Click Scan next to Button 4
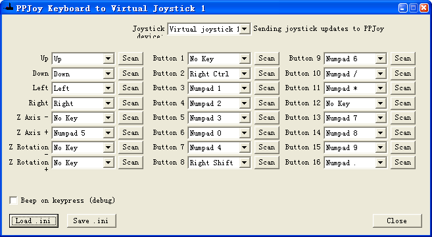Viewport: 432px width, 237px height. tap(267, 103)
